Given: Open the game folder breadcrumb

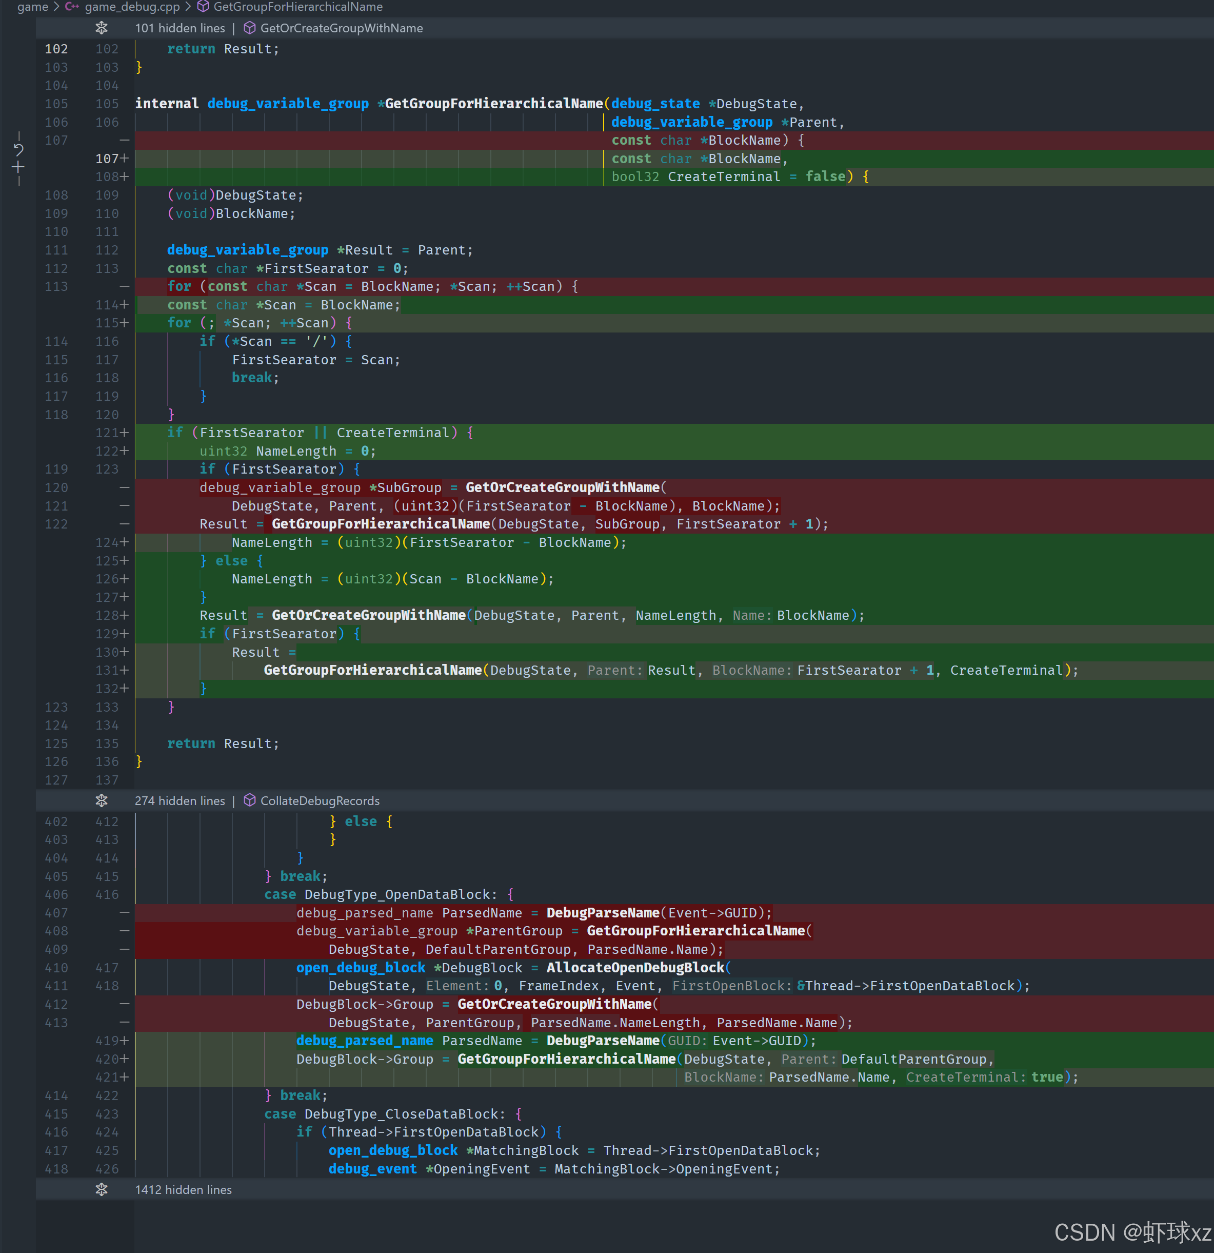Looking at the screenshot, I should pyautogui.click(x=33, y=7).
